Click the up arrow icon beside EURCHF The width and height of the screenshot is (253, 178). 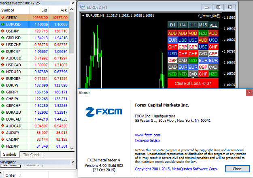(2, 51)
